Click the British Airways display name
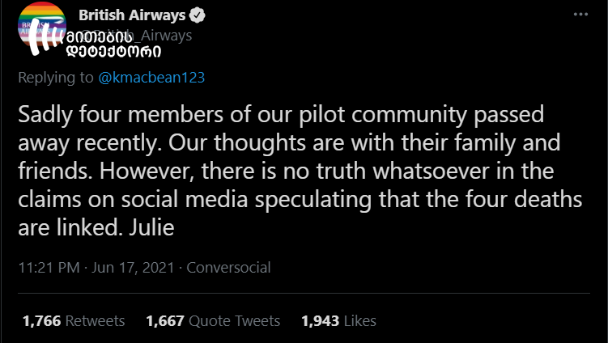608x343 pixels. pyautogui.click(x=132, y=15)
